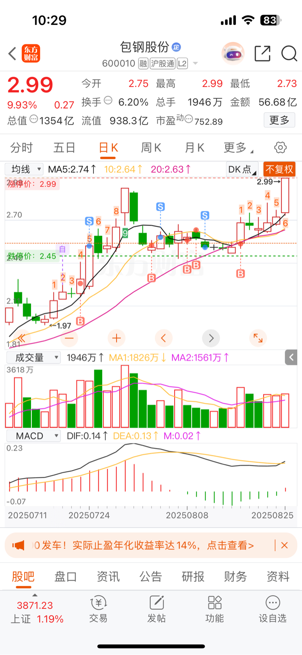Viewport: 302px width, 655px height.
Task: Open the 资料 tab
Action: click(x=278, y=577)
